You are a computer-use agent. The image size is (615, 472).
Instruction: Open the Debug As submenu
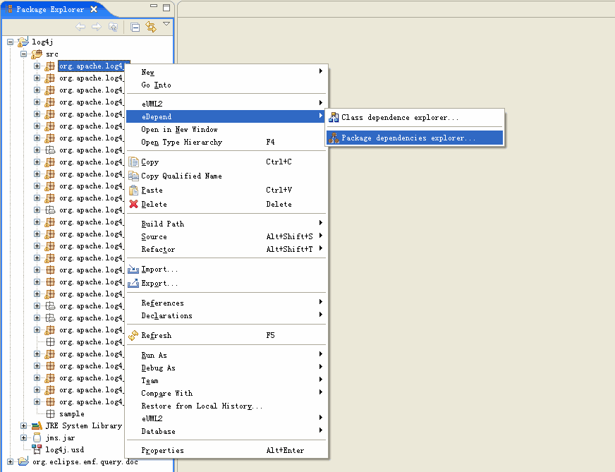[226, 368]
